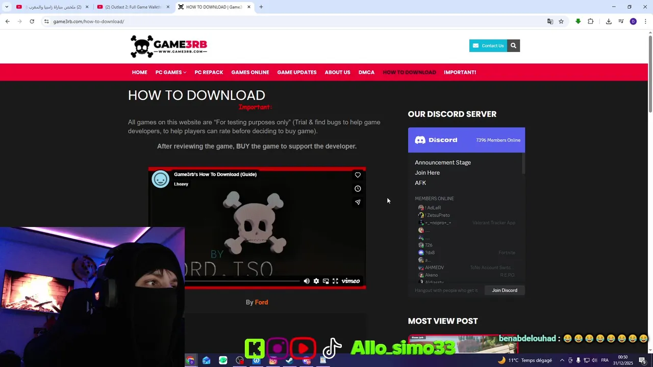Click the Game3rb skull logo

tap(169, 46)
